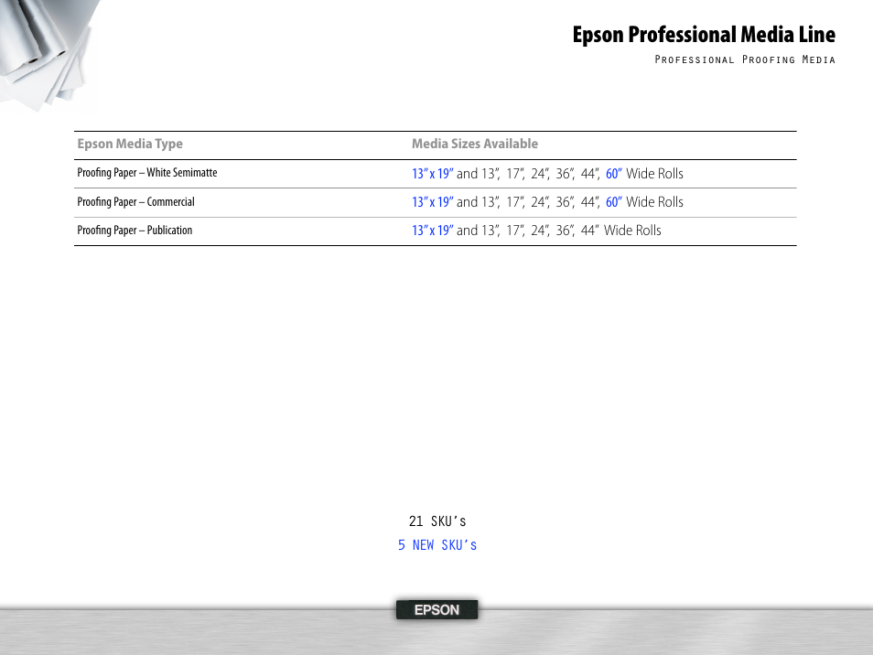The height and width of the screenshot is (655, 873).
Task: Click blue 60" in Commercial row
Action: coord(613,202)
